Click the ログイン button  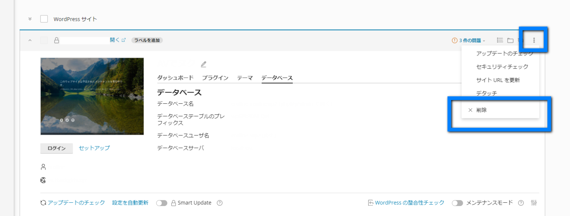tap(56, 148)
